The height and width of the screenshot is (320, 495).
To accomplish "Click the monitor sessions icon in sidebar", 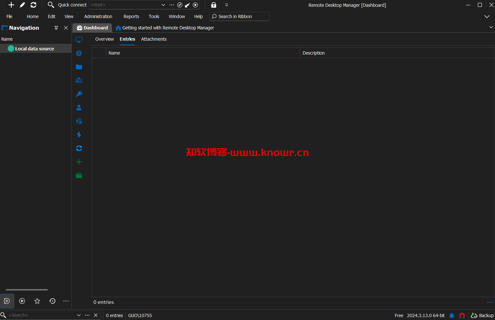I will (x=79, y=40).
